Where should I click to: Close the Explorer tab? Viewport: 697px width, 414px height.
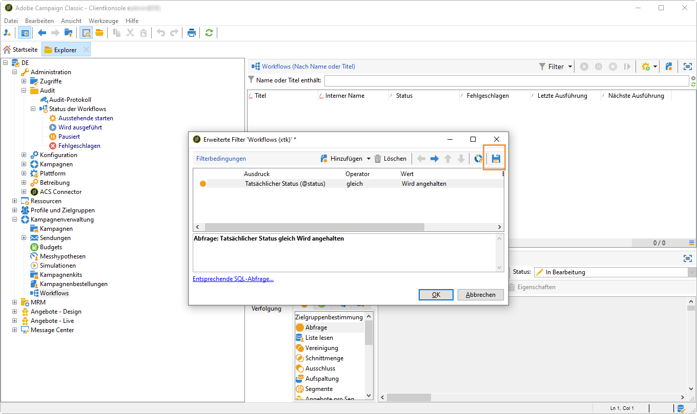coord(86,50)
